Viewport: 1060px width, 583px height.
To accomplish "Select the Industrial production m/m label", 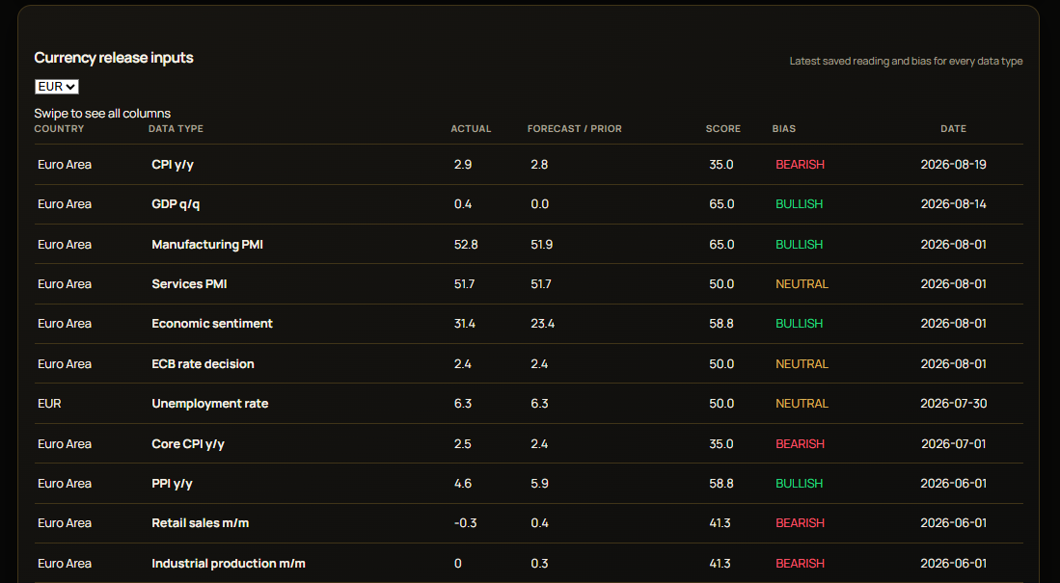I will tap(229, 564).
